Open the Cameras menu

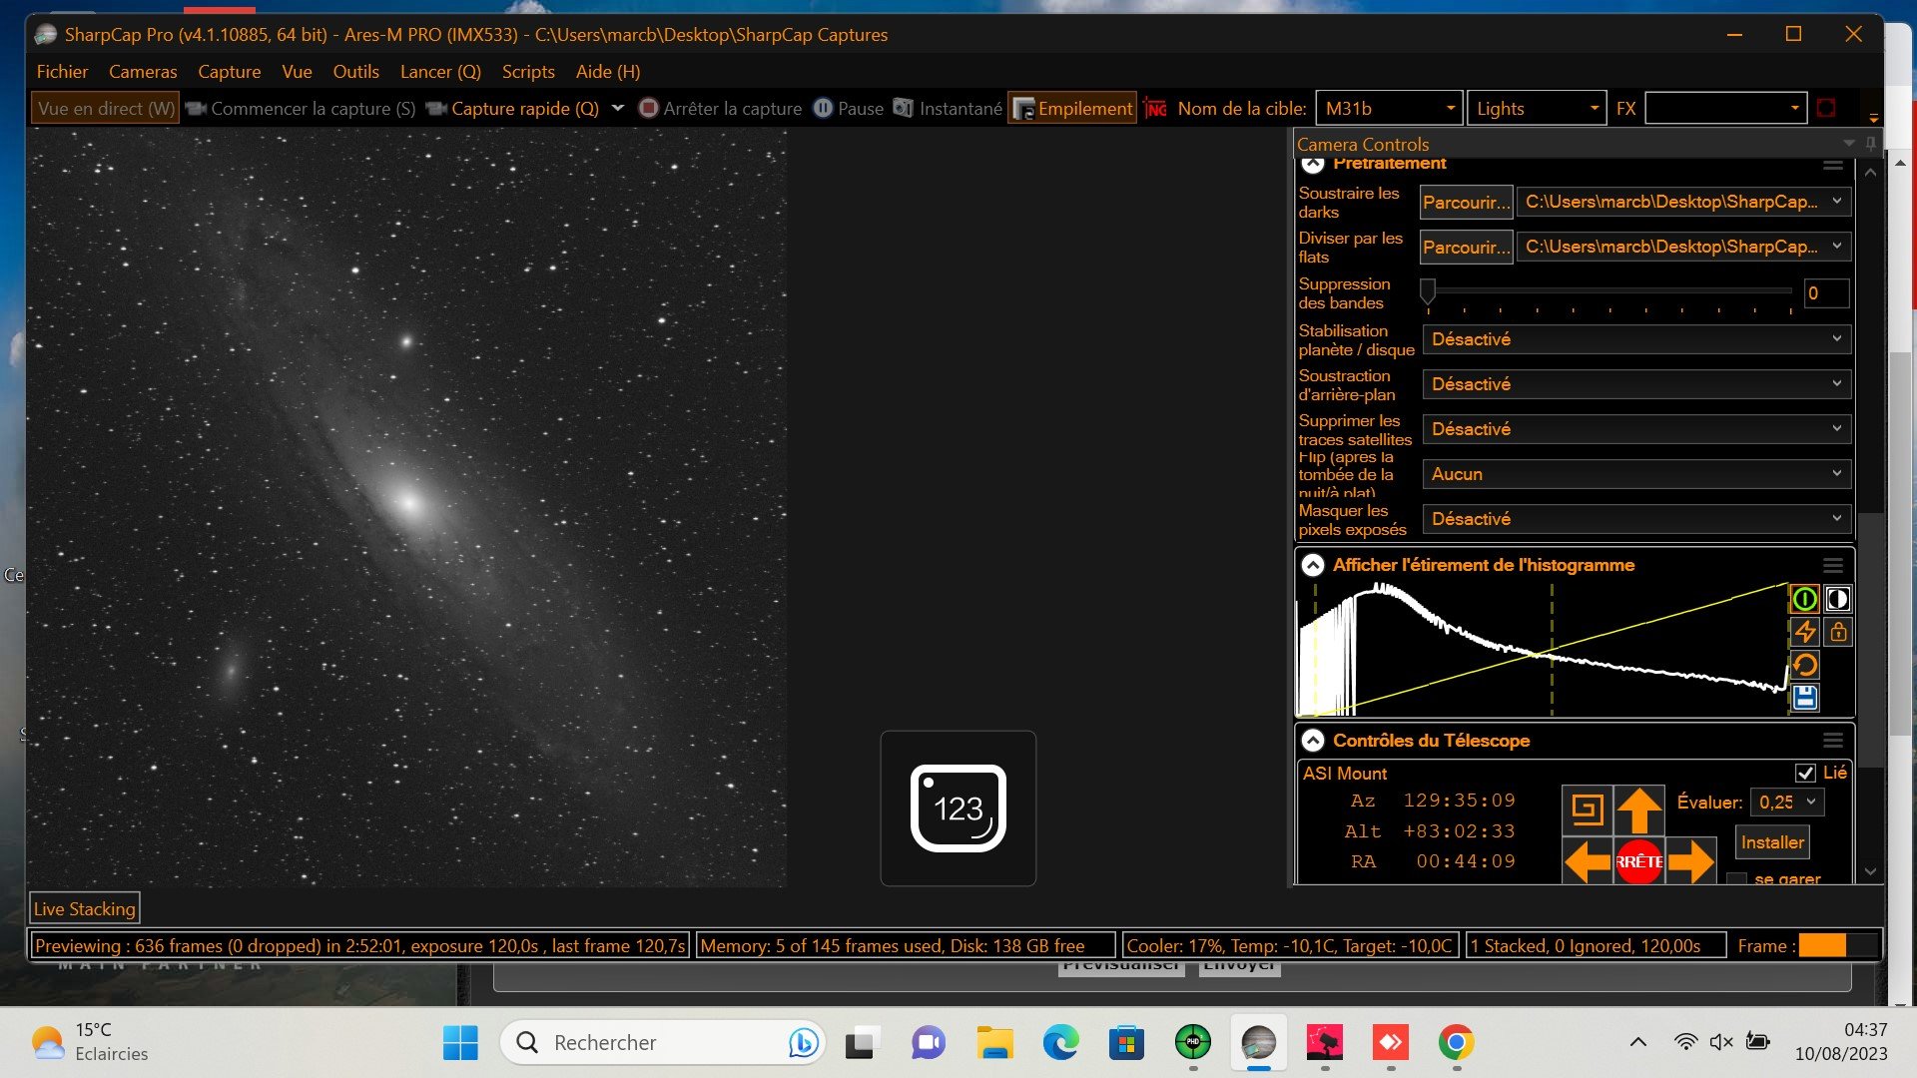pos(143,72)
